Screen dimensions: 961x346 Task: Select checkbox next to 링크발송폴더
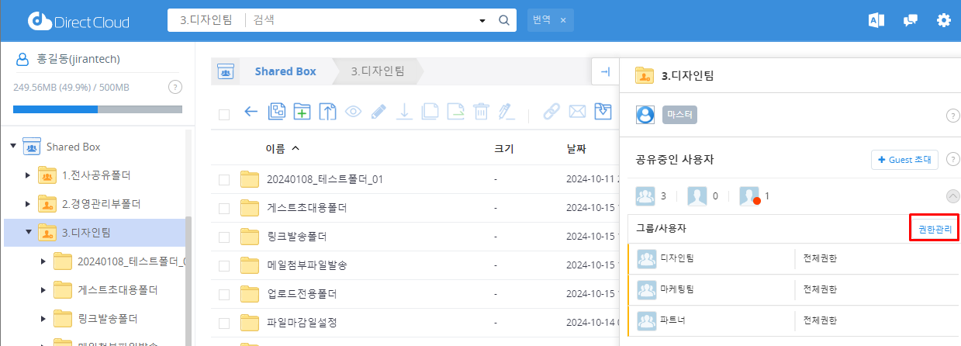(224, 237)
